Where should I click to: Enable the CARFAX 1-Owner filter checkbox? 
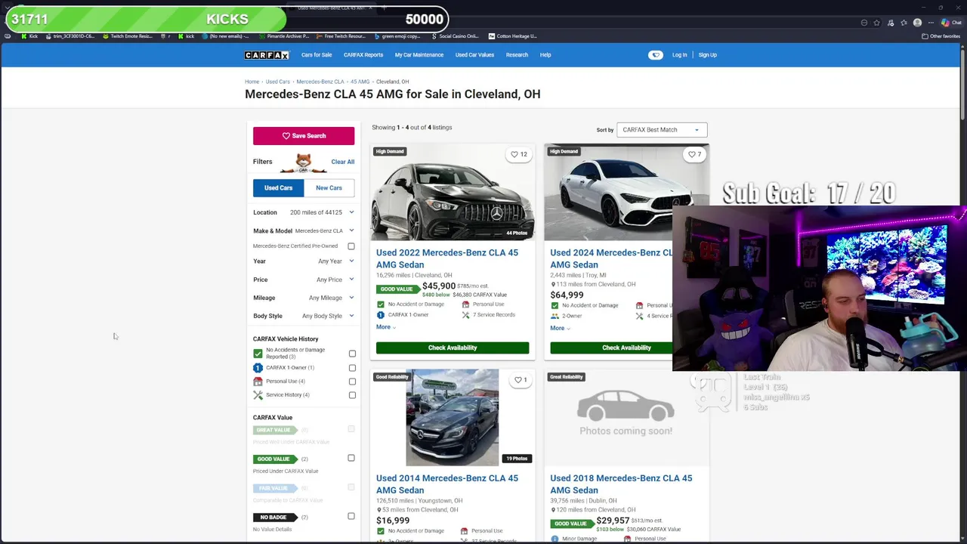pos(352,368)
